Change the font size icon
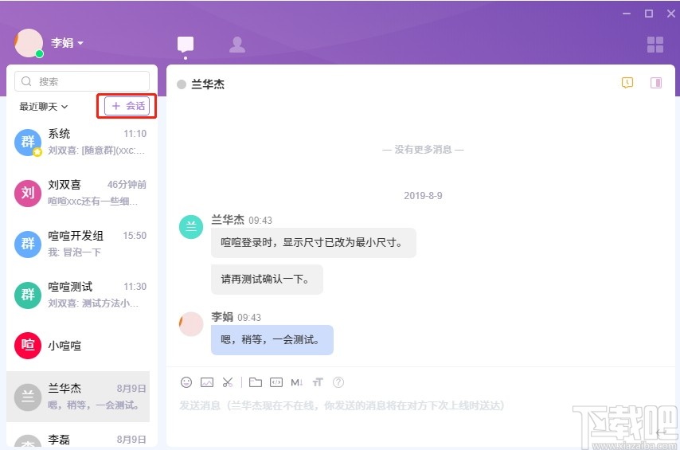The width and height of the screenshot is (680, 450). 318,382
